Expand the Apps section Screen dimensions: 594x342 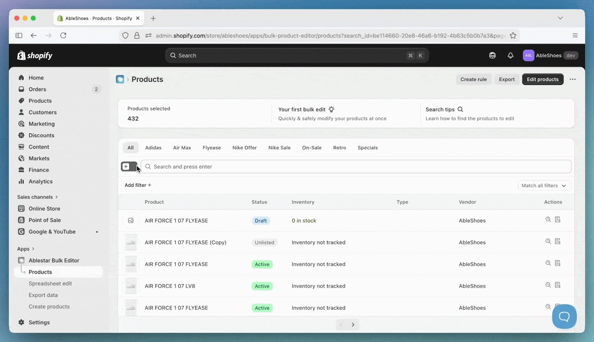26,249
